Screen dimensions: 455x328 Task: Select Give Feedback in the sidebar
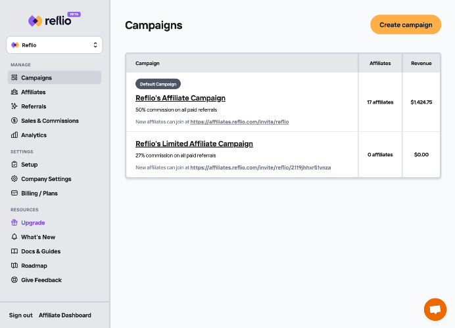point(41,280)
